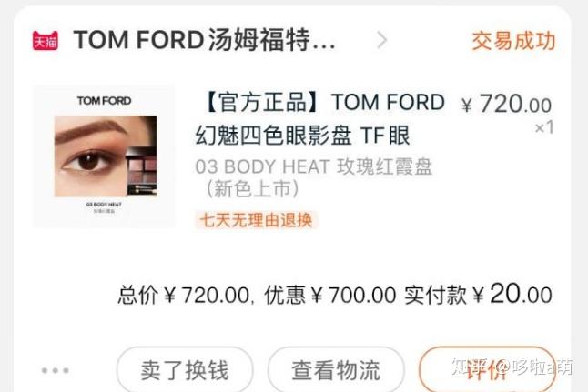The height and width of the screenshot is (392, 588).
Task: Tap the red Tmall cat logo icon
Action: pos(46,41)
